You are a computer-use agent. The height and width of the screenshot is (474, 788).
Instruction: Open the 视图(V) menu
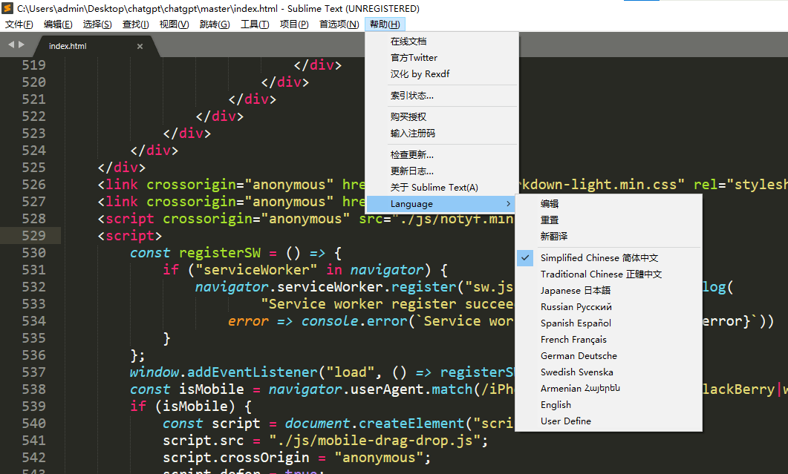pos(174,24)
